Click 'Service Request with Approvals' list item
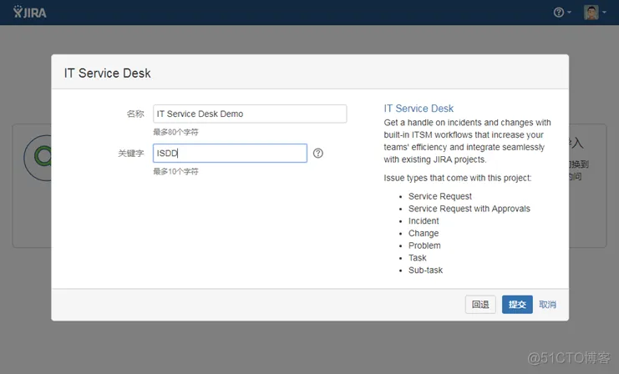The image size is (619, 374). [469, 209]
